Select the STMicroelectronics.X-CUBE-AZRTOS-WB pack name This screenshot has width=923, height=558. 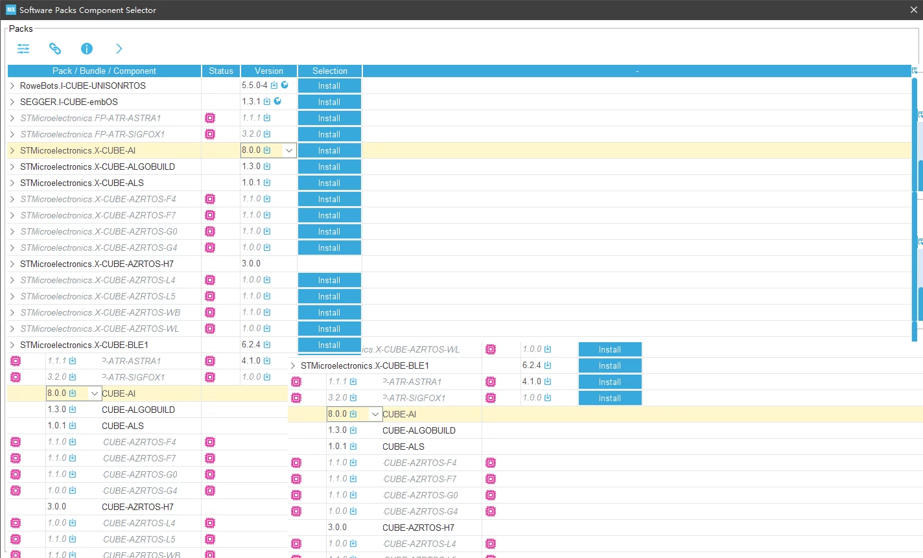pyautogui.click(x=100, y=312)
